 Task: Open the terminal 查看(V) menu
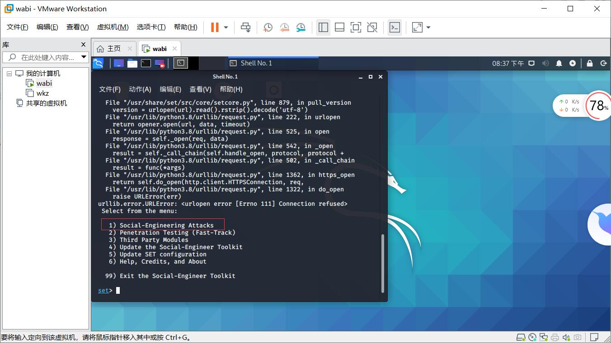(200, 89)
